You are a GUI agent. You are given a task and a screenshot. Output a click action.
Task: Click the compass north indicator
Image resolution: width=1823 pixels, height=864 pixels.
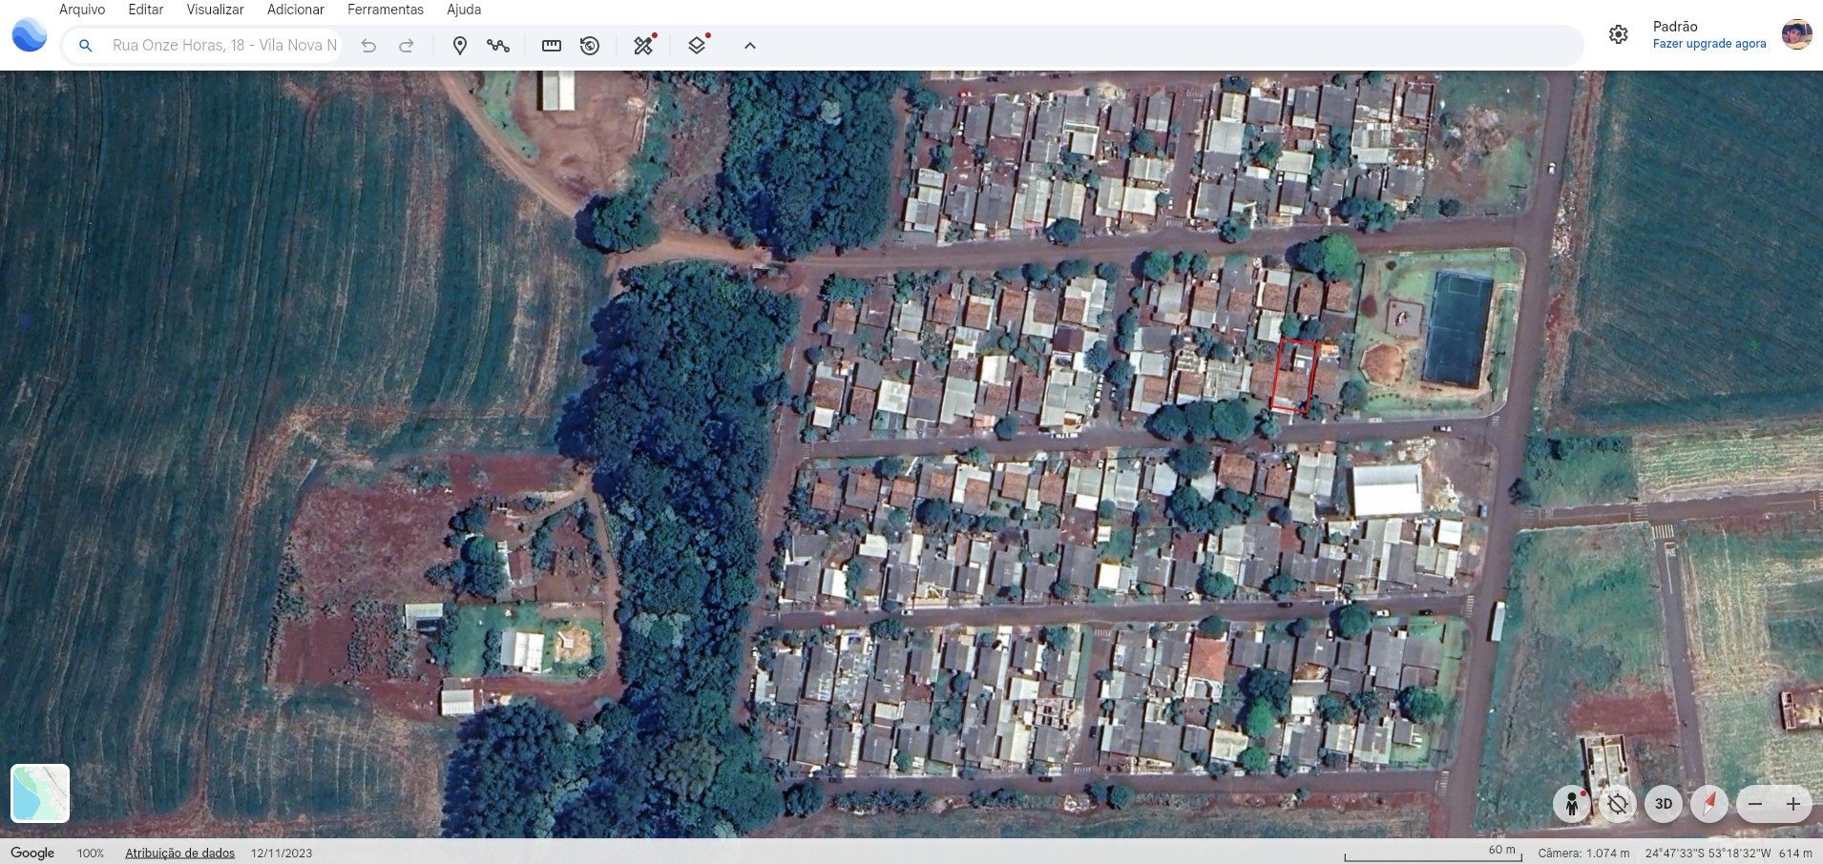[1709, 804]
